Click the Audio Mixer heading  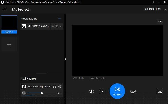(x=28, y=79)
